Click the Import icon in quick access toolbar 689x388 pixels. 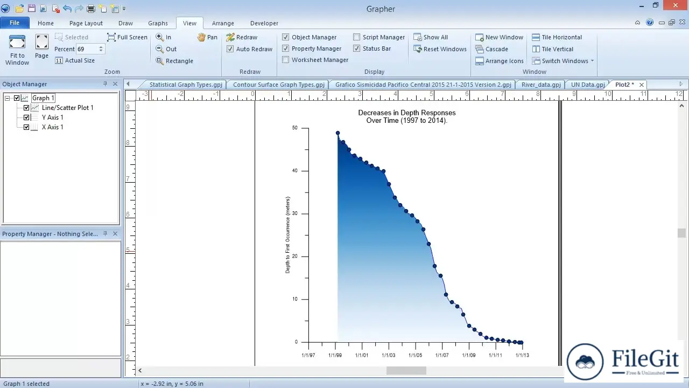[x=43, y=9]
